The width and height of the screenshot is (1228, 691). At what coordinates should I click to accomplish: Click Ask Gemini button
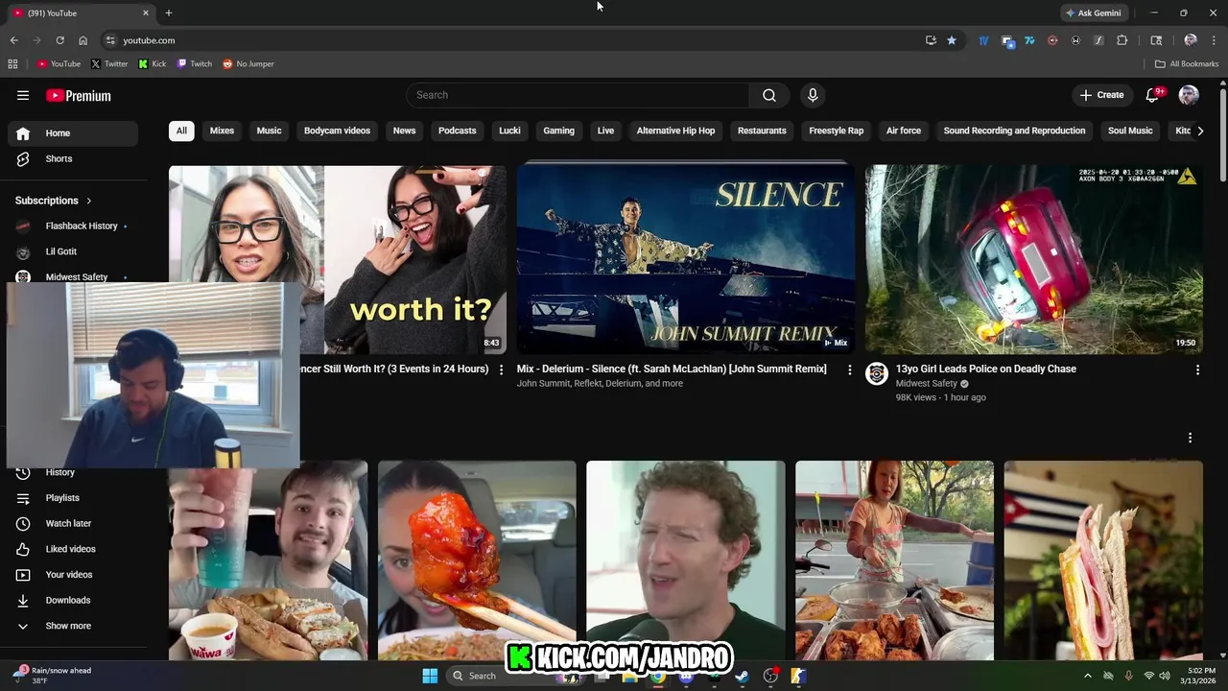click(1093, 13)
